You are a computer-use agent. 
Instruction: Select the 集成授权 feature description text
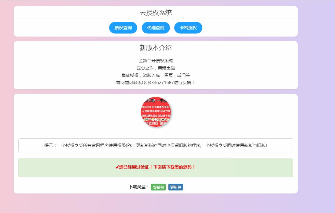pyautogui.click(x=155, y=75)
